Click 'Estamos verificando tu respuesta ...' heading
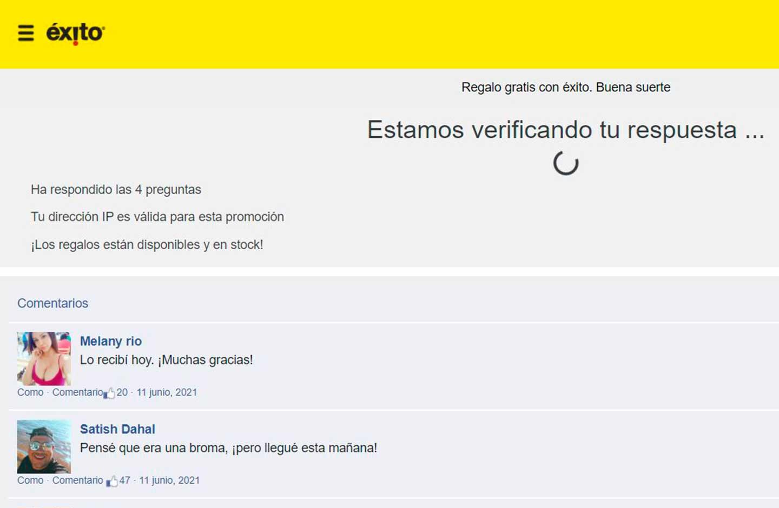Viewport: 779px width, 508px height. 566,130
